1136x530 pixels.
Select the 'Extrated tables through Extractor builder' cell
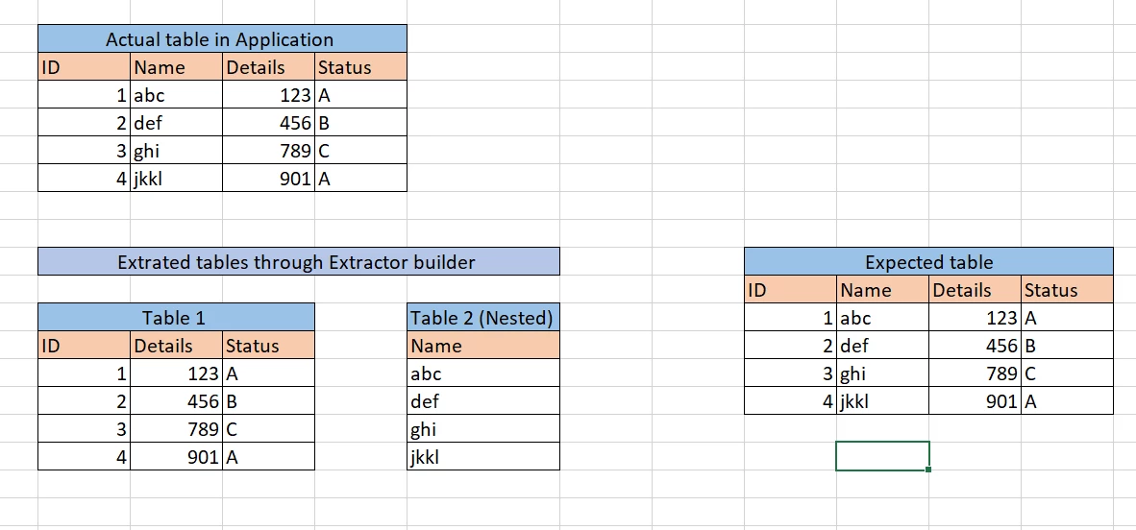(x=296, y=262)
